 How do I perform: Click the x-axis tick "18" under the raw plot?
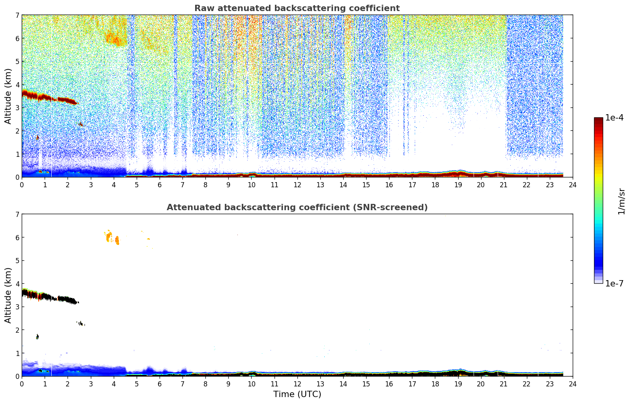pyautogui.click(x=435, y=185)
